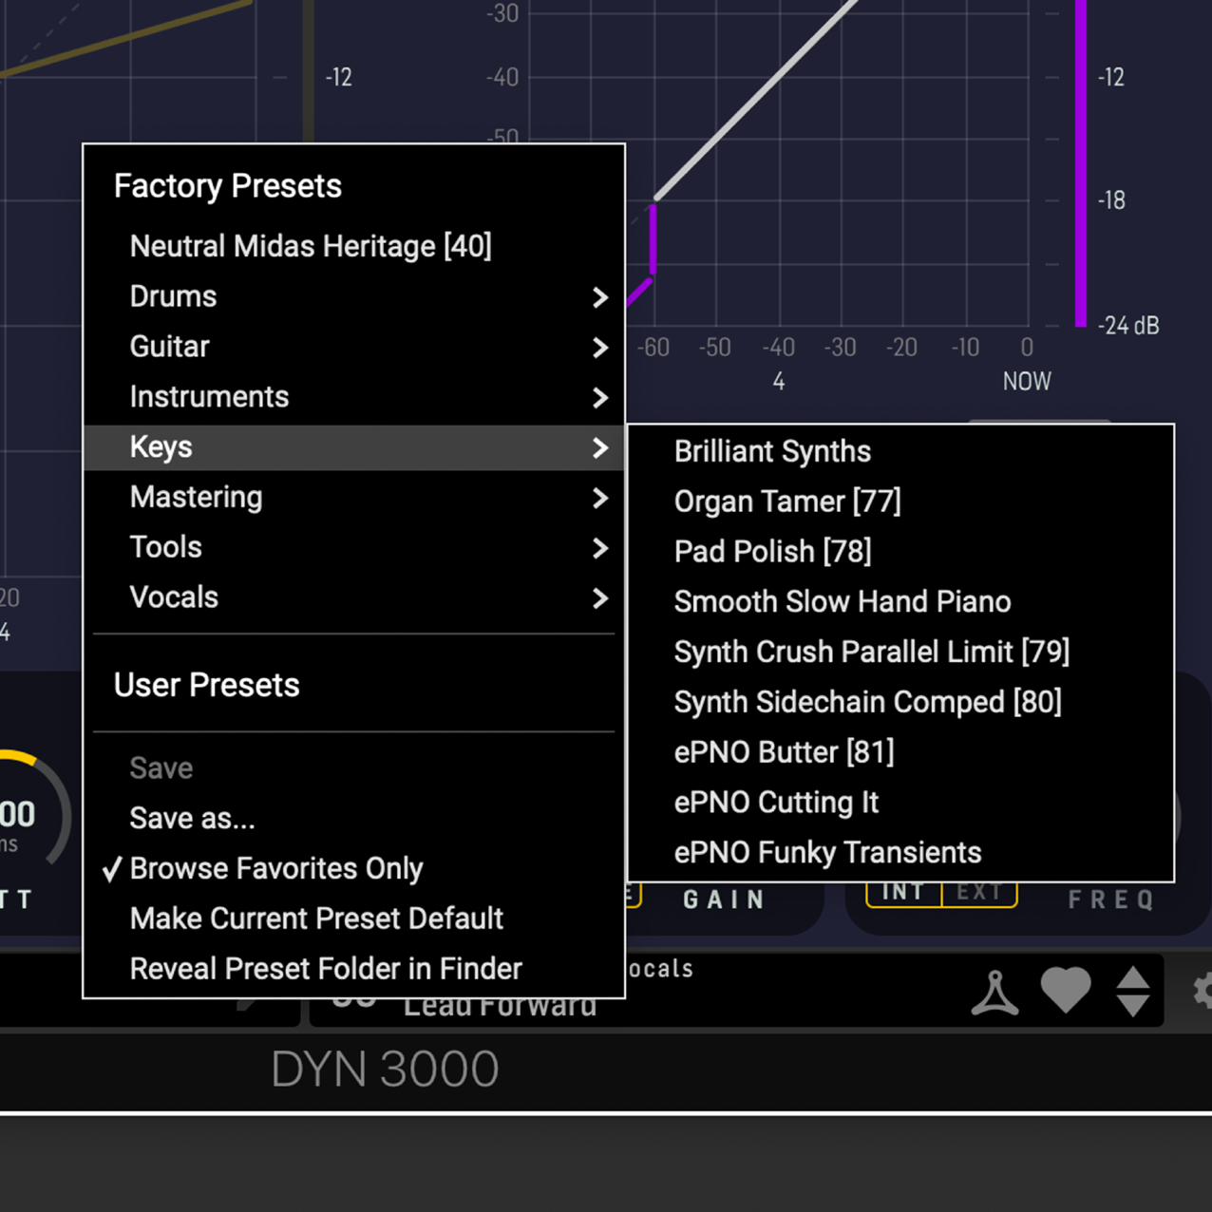Click the A/B compare morph icon
This screenshot has height=1212, width=1212.
[x=994, y=993]
